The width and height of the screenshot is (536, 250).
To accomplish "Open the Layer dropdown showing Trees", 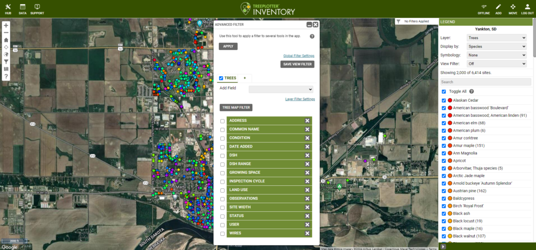I will (497, 38).
